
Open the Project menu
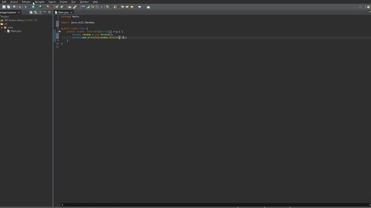63,2
